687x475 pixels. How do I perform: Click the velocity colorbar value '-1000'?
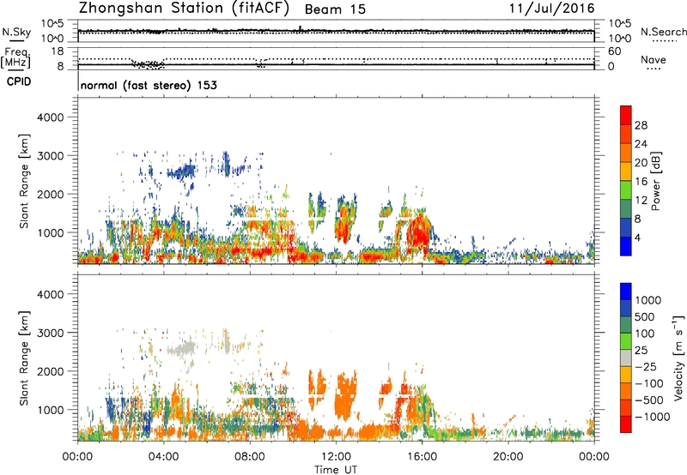pyautogui.click(x=653, y=417)
